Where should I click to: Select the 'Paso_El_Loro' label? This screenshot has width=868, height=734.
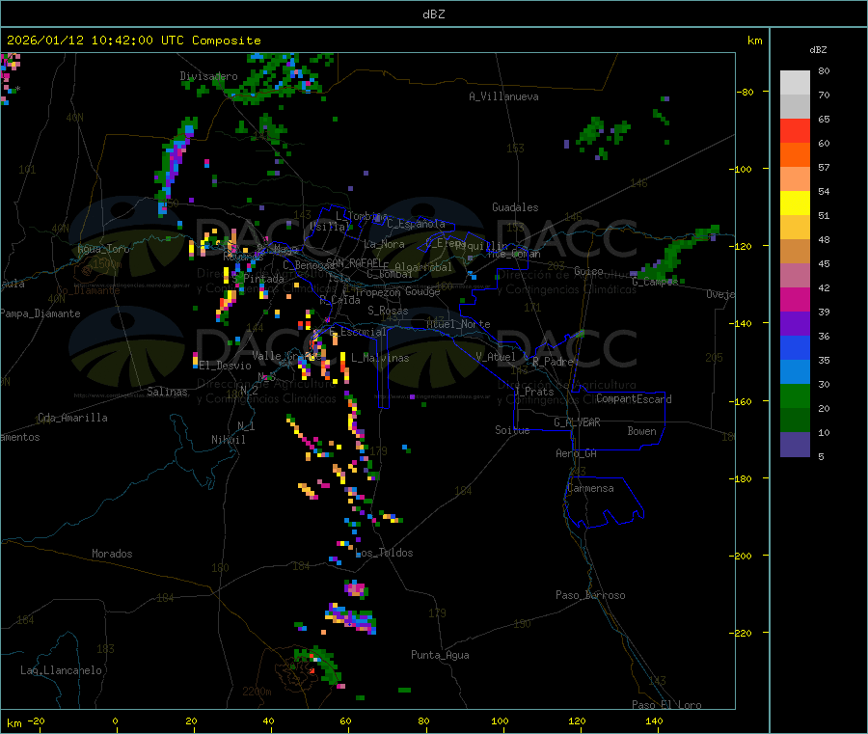pos(666,704)
